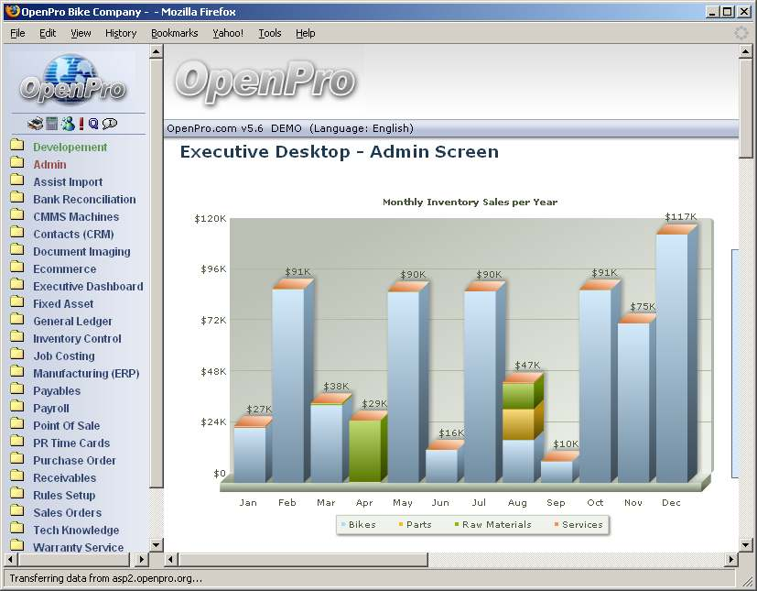Viewport: 757px width, 591px height.
Task: Click the speech bubble info icon
Action: [x=110, y=124]
